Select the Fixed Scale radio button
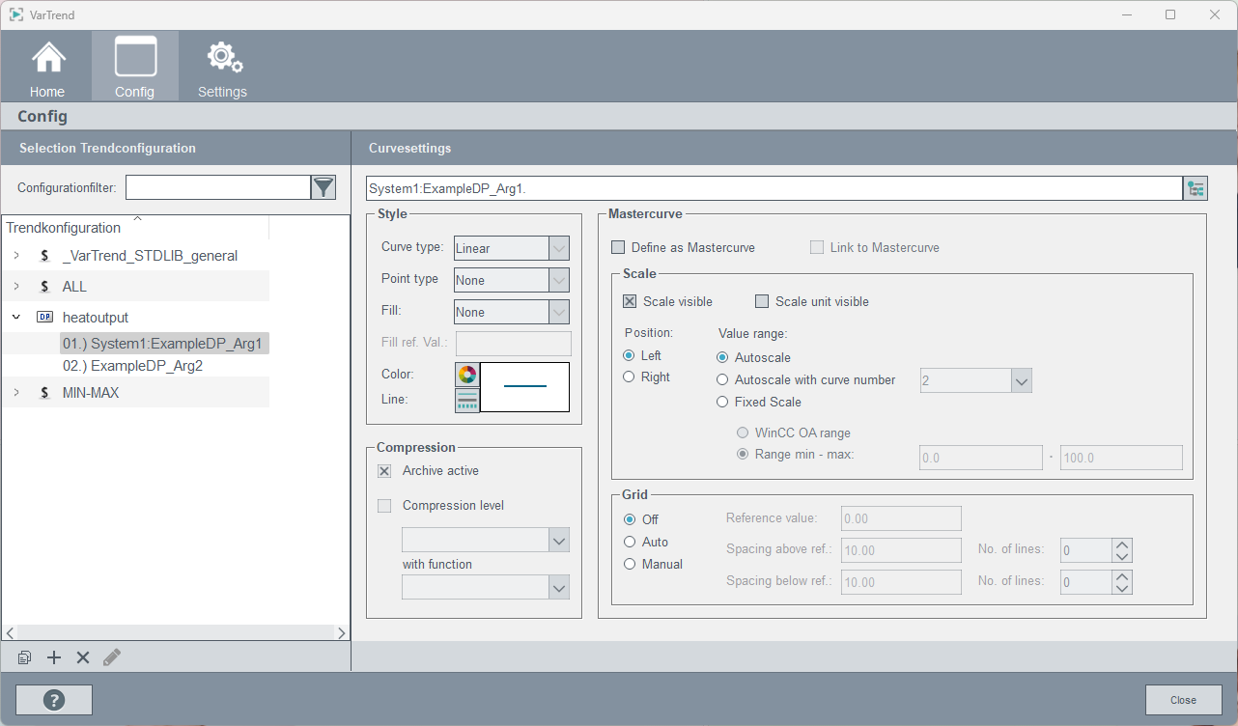 [722, 402]
